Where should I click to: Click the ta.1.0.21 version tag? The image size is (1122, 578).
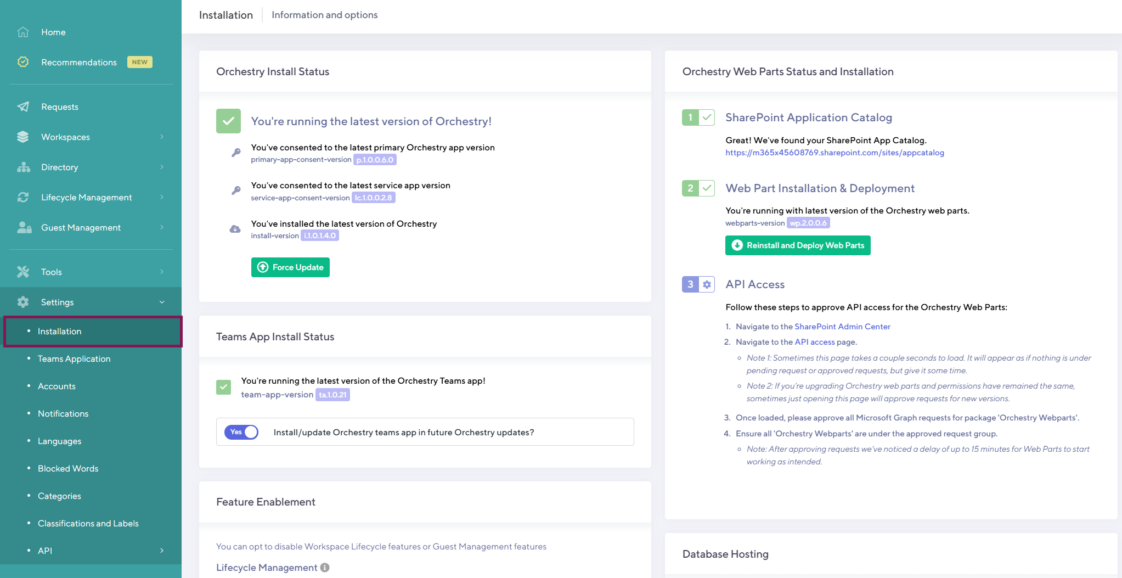(x=332, y=395)
